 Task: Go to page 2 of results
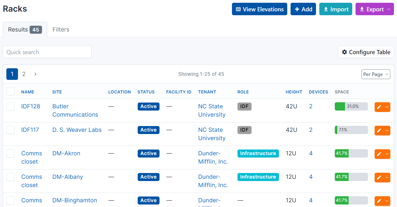click(x=24, y=74)
